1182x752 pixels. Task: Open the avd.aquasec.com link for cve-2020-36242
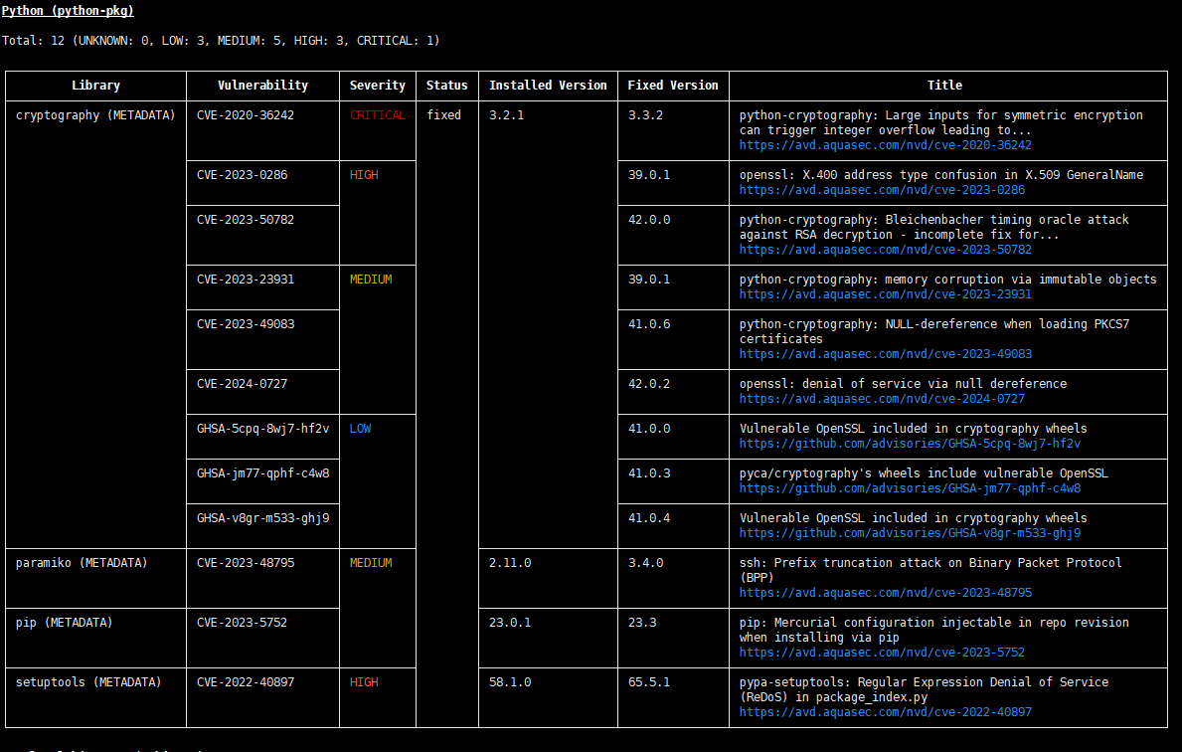(885, 145)
